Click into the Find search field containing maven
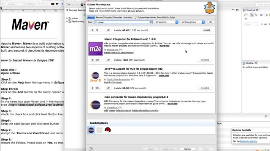Screen dimensions: 270x151 click(x=123, y=22)
